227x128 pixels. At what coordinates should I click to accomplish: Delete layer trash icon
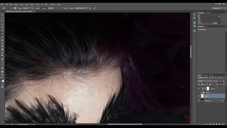coord(223,124)
